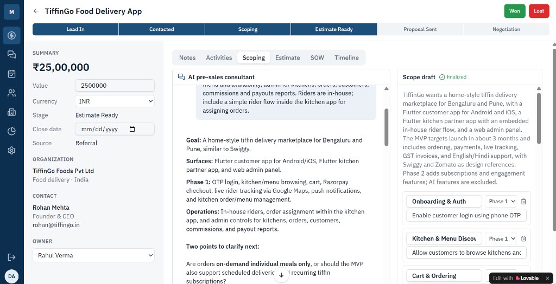556x284 pixels.
Task: Click the Close date input field
Action: 115,129
